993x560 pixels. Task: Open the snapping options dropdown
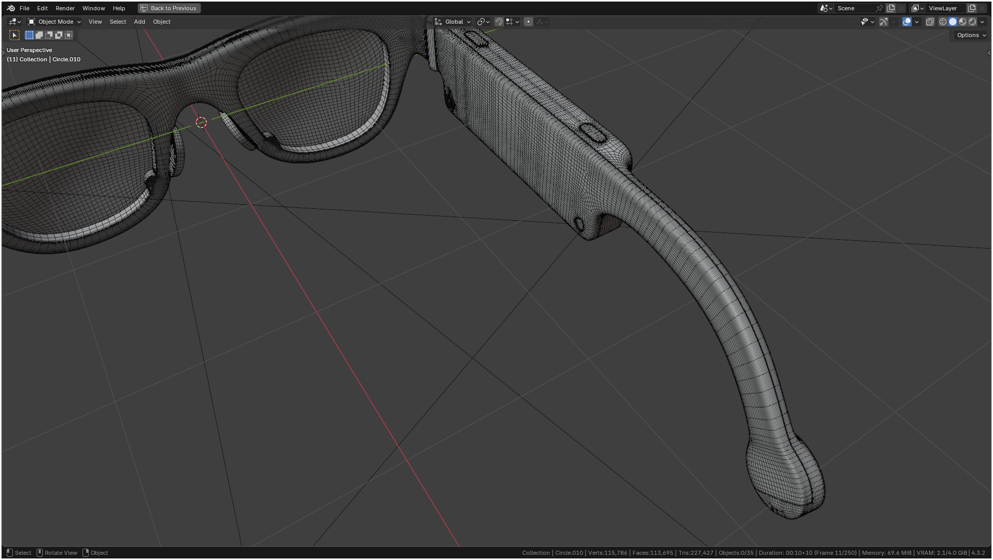pyautogui.click(x=512, y=22)
